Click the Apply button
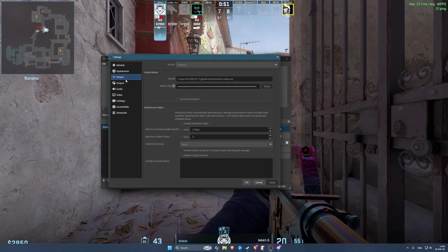 [272, 182]
